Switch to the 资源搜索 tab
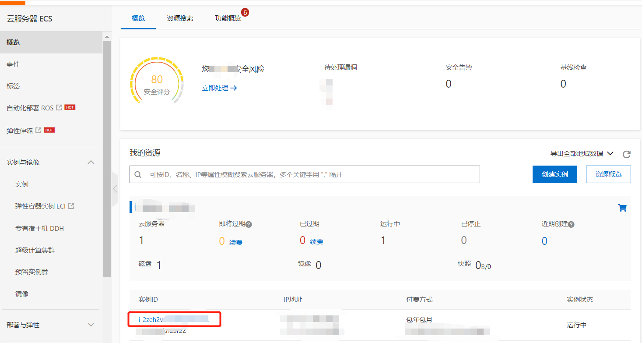642x343 pixels. [180, 18]
